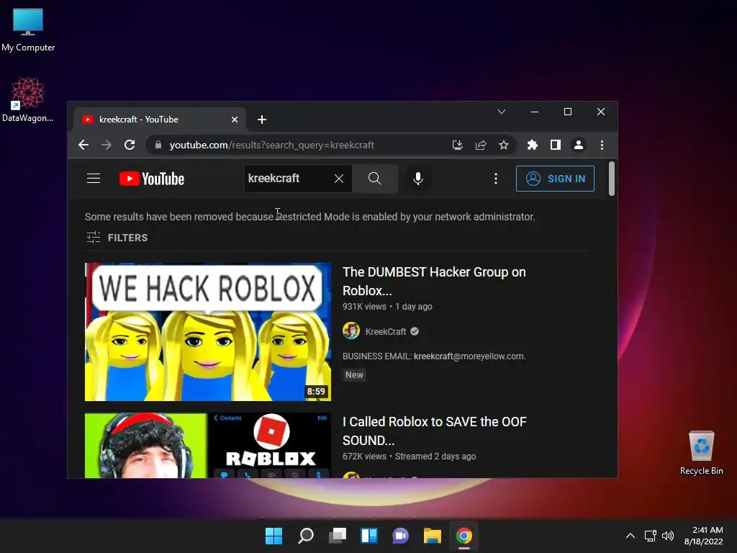The image size is (737, 553).
Task: Select Chrome on the taskbar
Action: 464,536
